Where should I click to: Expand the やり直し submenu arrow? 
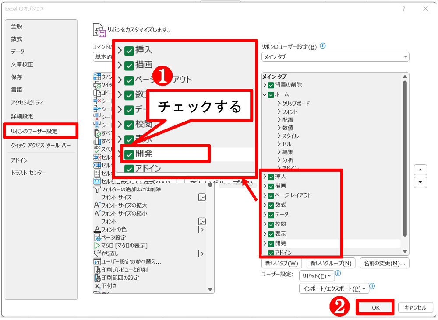click(x=202, y=254)
